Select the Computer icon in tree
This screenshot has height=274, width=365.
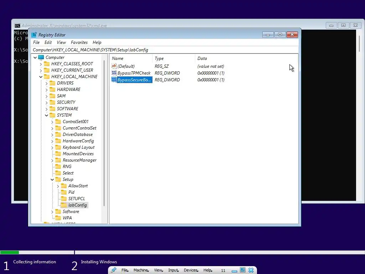pyautogui.click(x=41, y=57)
